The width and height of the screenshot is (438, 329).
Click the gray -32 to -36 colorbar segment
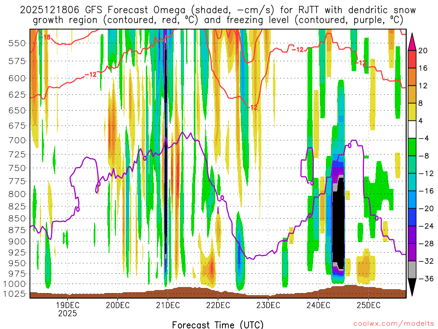[412, 270]
